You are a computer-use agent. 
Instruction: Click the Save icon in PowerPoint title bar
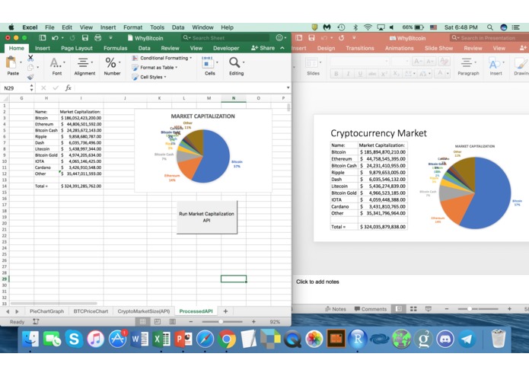pos(311,38)
